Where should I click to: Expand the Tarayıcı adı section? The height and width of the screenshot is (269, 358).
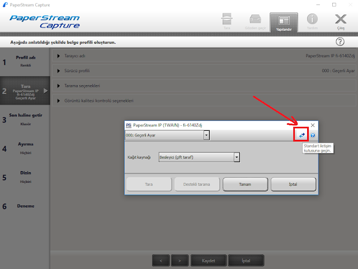[x=204, y=56]
